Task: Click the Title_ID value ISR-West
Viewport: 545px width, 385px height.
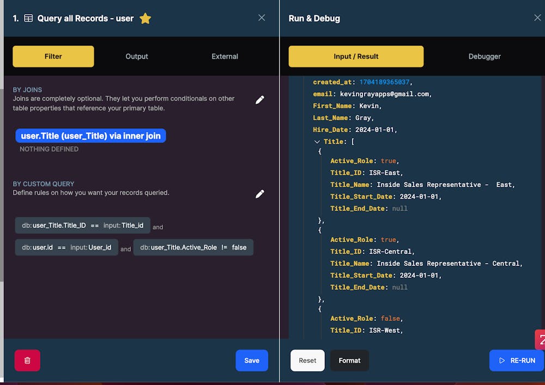Action: (384, 330)
